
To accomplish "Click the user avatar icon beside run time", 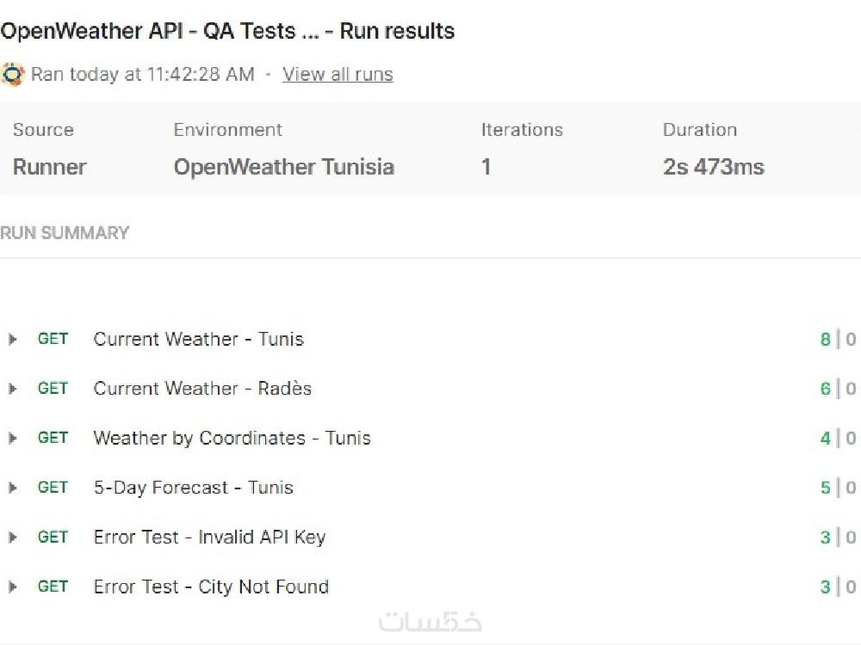I will pos(13,74).
